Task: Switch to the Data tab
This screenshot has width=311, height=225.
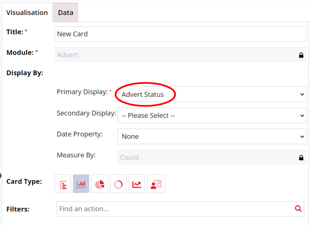Action: pos(65,13)
